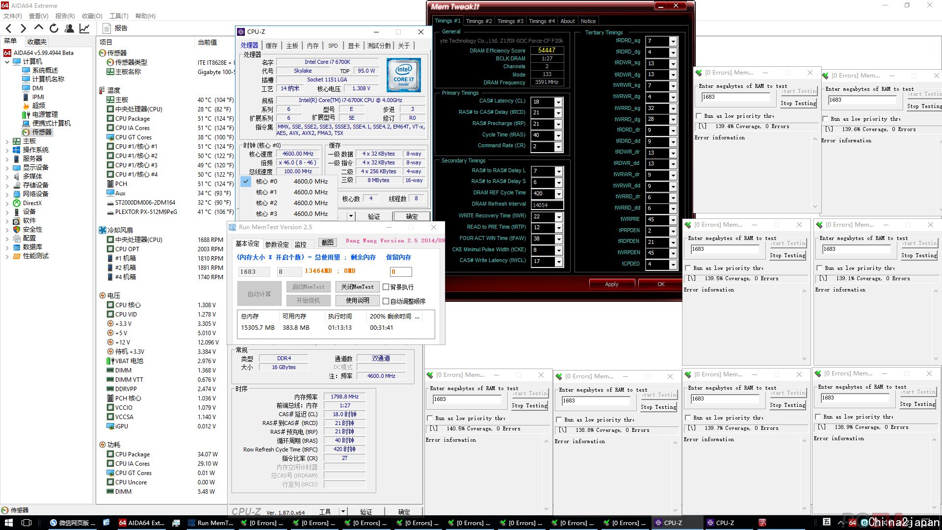
Task: Select DirectX in the AIDA64 tree
Action: (x=32, y=203)
